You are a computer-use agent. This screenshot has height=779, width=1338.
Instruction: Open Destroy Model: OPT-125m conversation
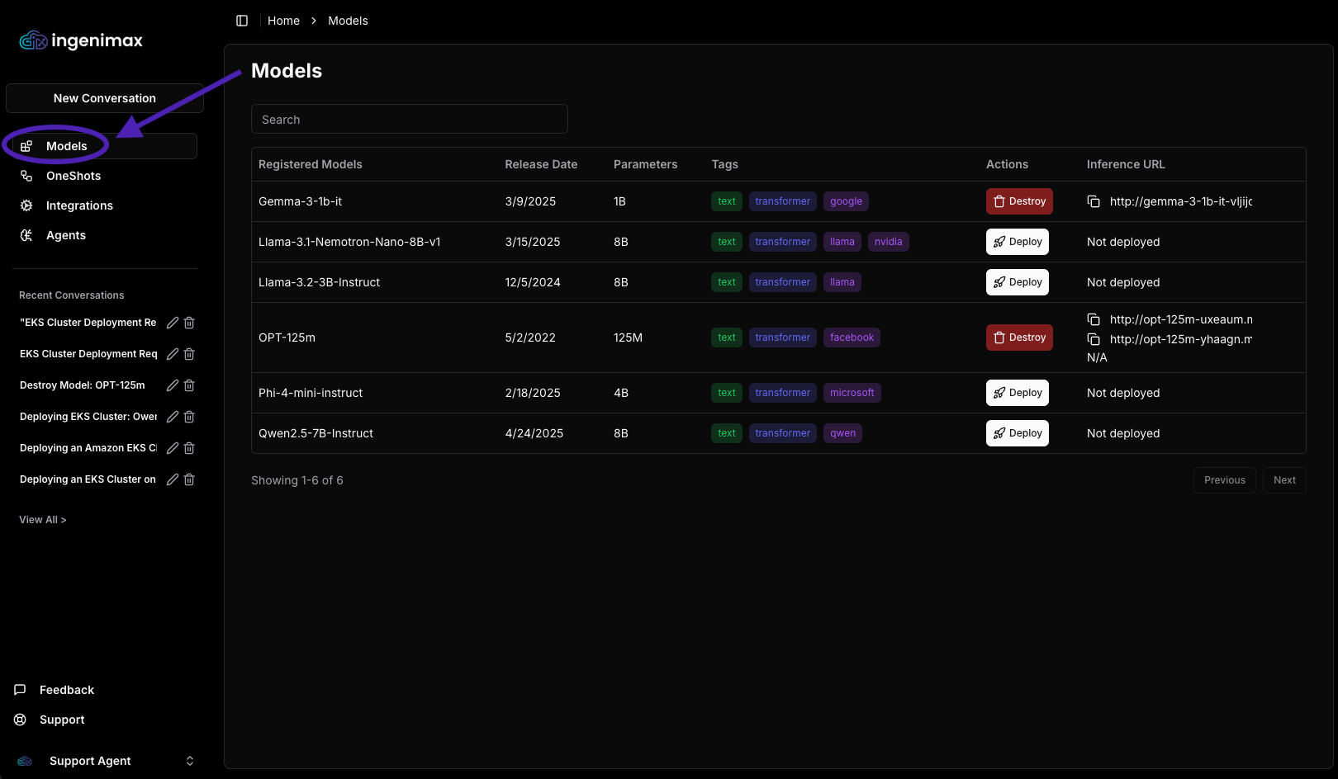coord(83,385)
